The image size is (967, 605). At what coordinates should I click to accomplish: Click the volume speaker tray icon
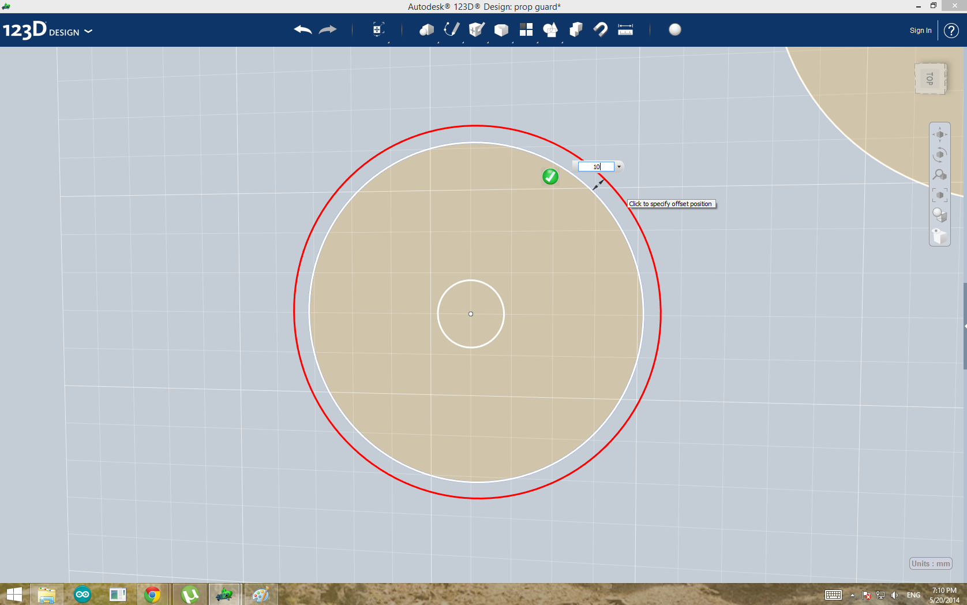click(x=894, y=595)
